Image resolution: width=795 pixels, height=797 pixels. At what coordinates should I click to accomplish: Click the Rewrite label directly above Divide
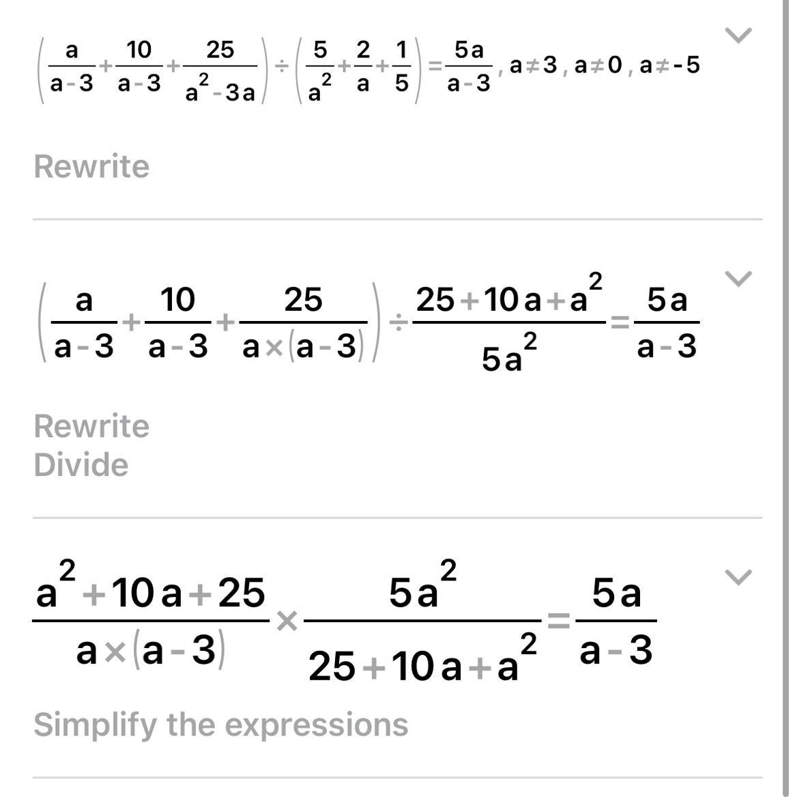point(91,426)
